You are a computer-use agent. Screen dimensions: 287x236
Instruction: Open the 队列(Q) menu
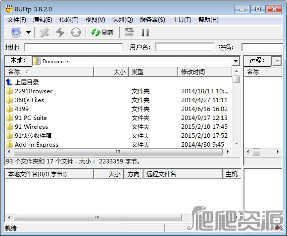coord(122,20)
